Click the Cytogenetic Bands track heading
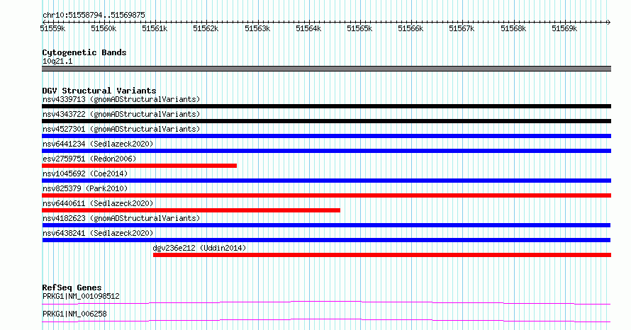The image size is (631, 330). [84, 52]
